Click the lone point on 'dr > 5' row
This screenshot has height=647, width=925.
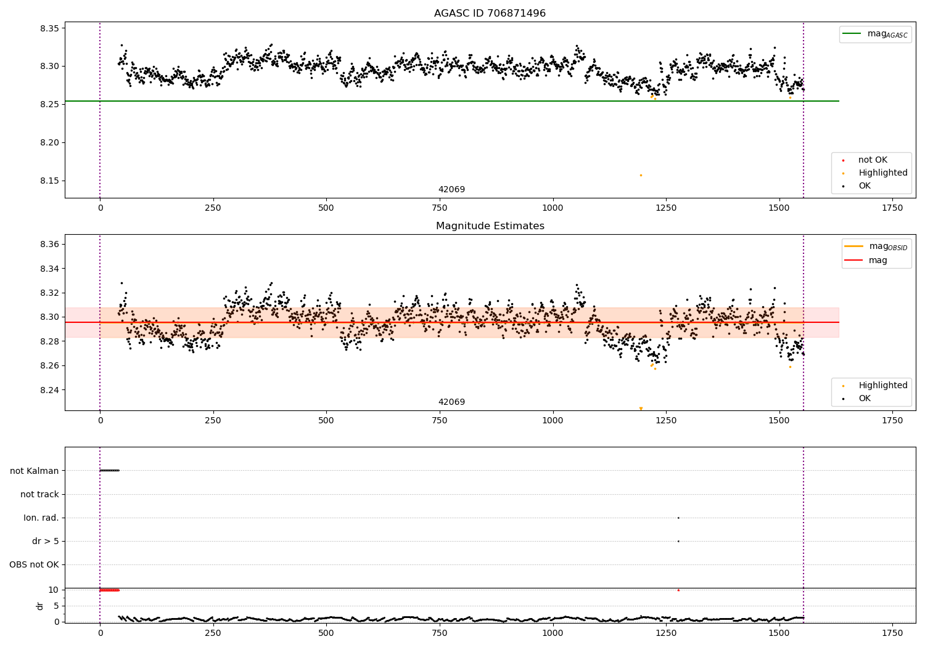pos(678,541)
